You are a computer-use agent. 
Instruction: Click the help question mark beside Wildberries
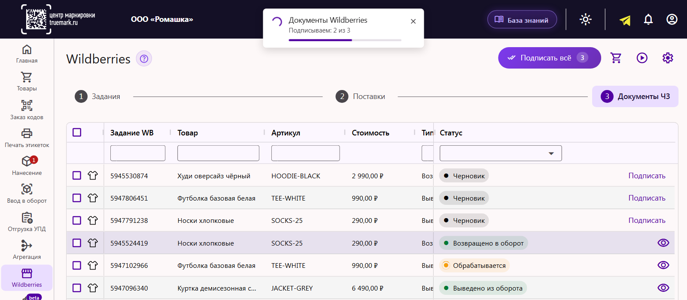tap(144, 59)
